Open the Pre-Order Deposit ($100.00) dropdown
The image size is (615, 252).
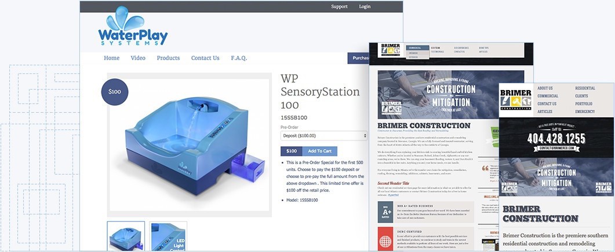point(324,136)
